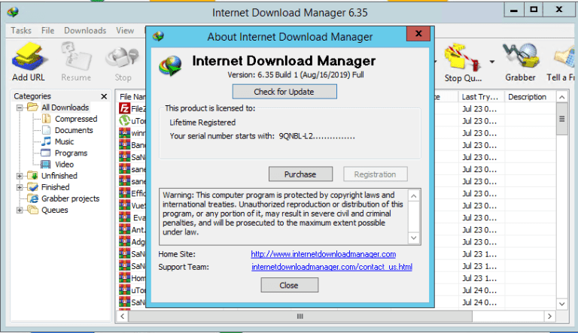This screenshot has width=578, height=333.
Task: Expand the Finished tree node
Action: [x=20, y=187]
